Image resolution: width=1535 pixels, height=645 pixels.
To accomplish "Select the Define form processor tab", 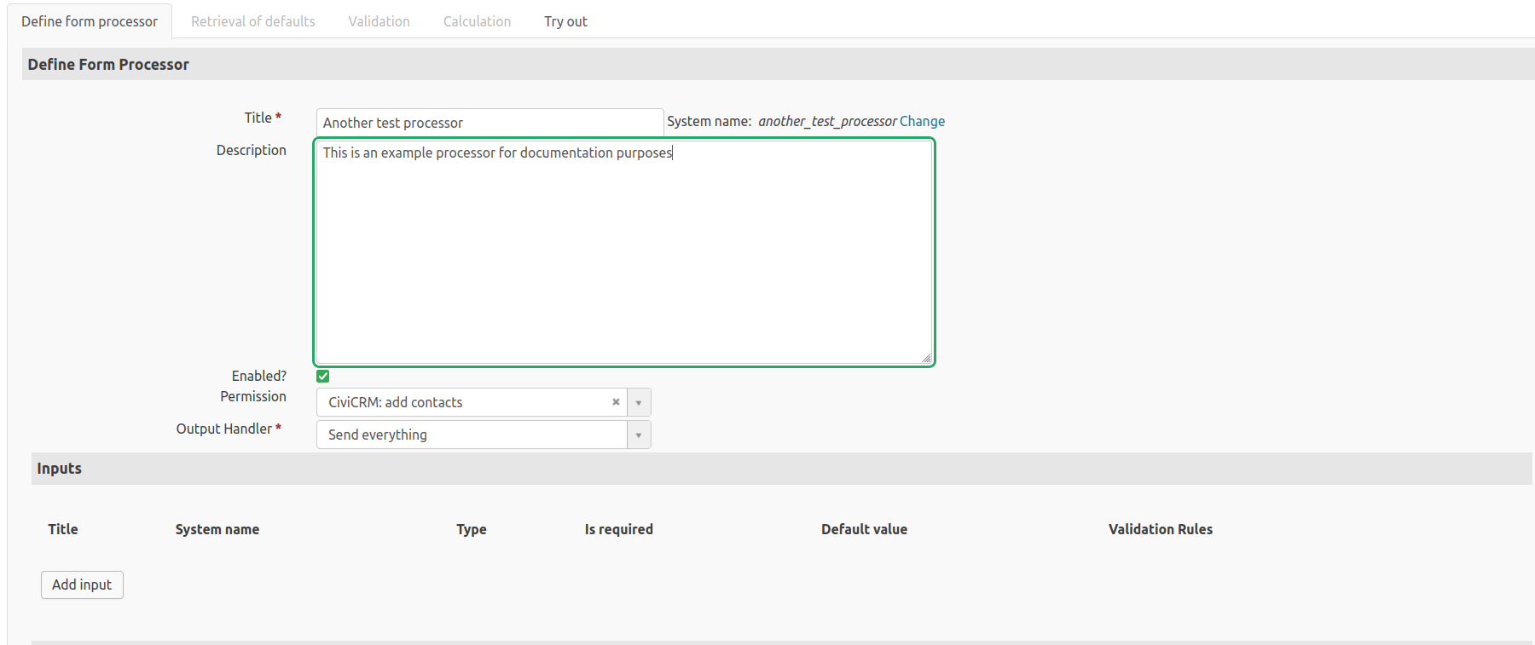I will tap(90, 21).
